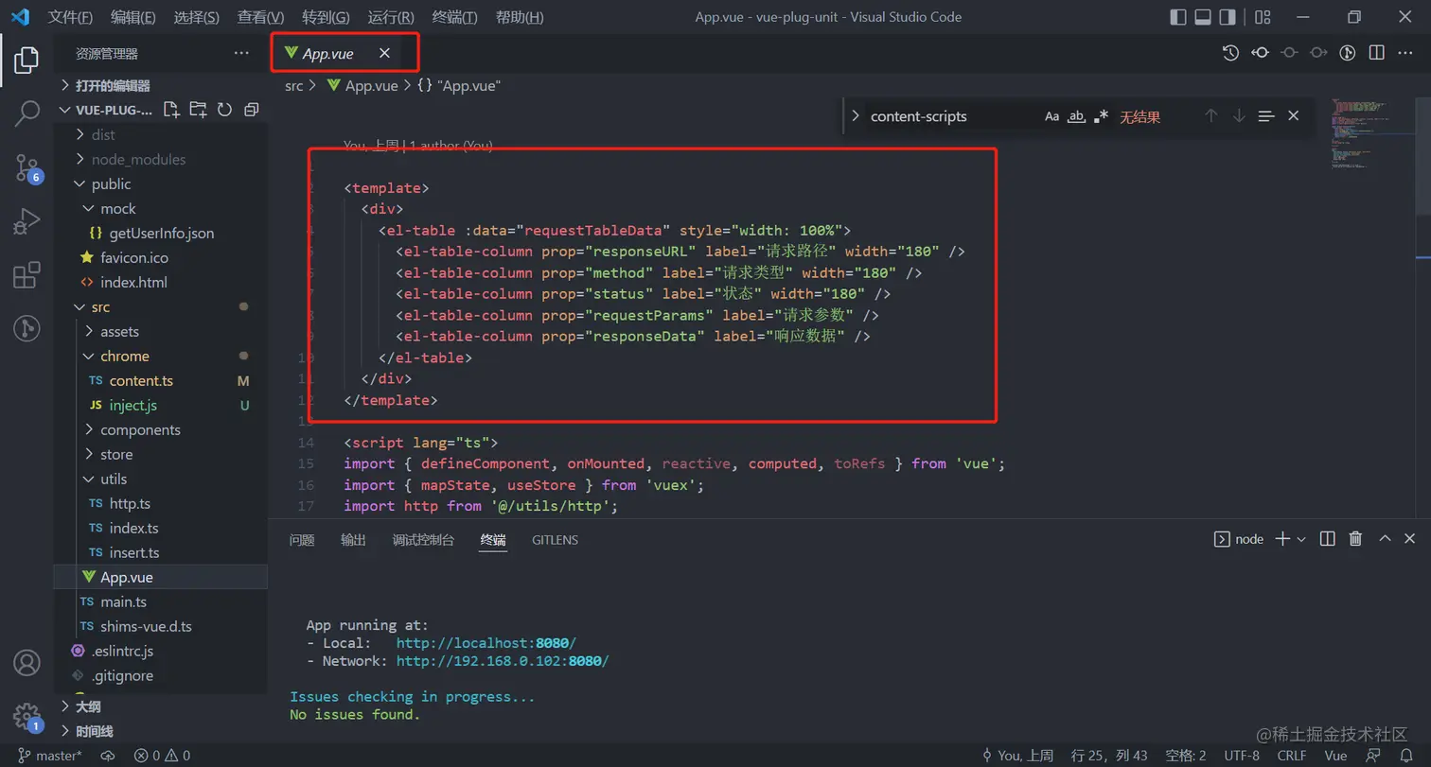1431x767 pixels.
Task: Open Source Control view with 6 changes
Action: (26, 168)
